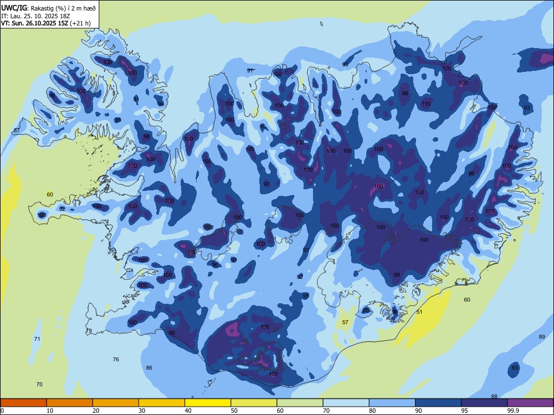Choose the dark blue 90–95 legend swatch
Screen dimensions: 554x415
[438, 403]
